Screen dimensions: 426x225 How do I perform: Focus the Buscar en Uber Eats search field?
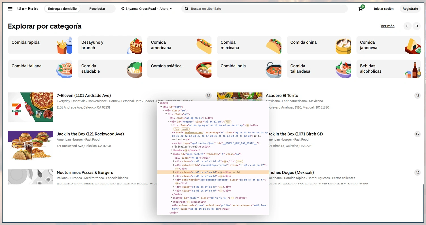(x=264, y=9)
